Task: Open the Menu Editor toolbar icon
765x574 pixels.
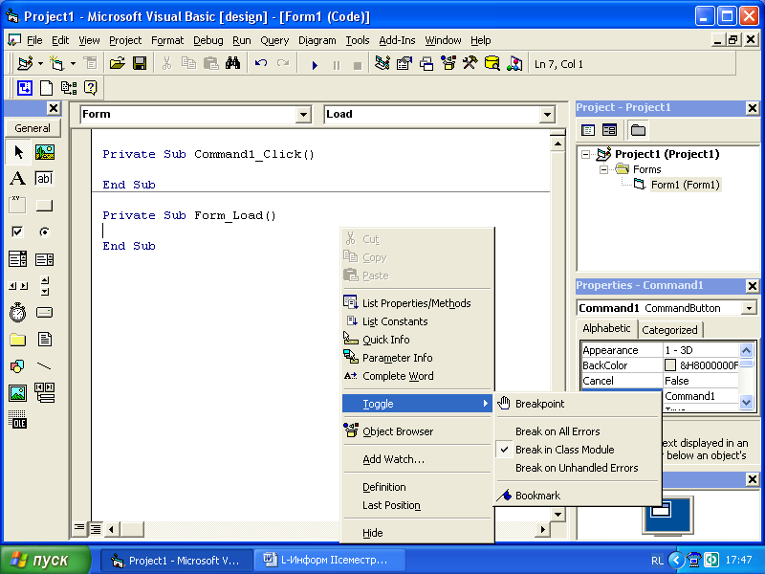Action: point(90,63)
